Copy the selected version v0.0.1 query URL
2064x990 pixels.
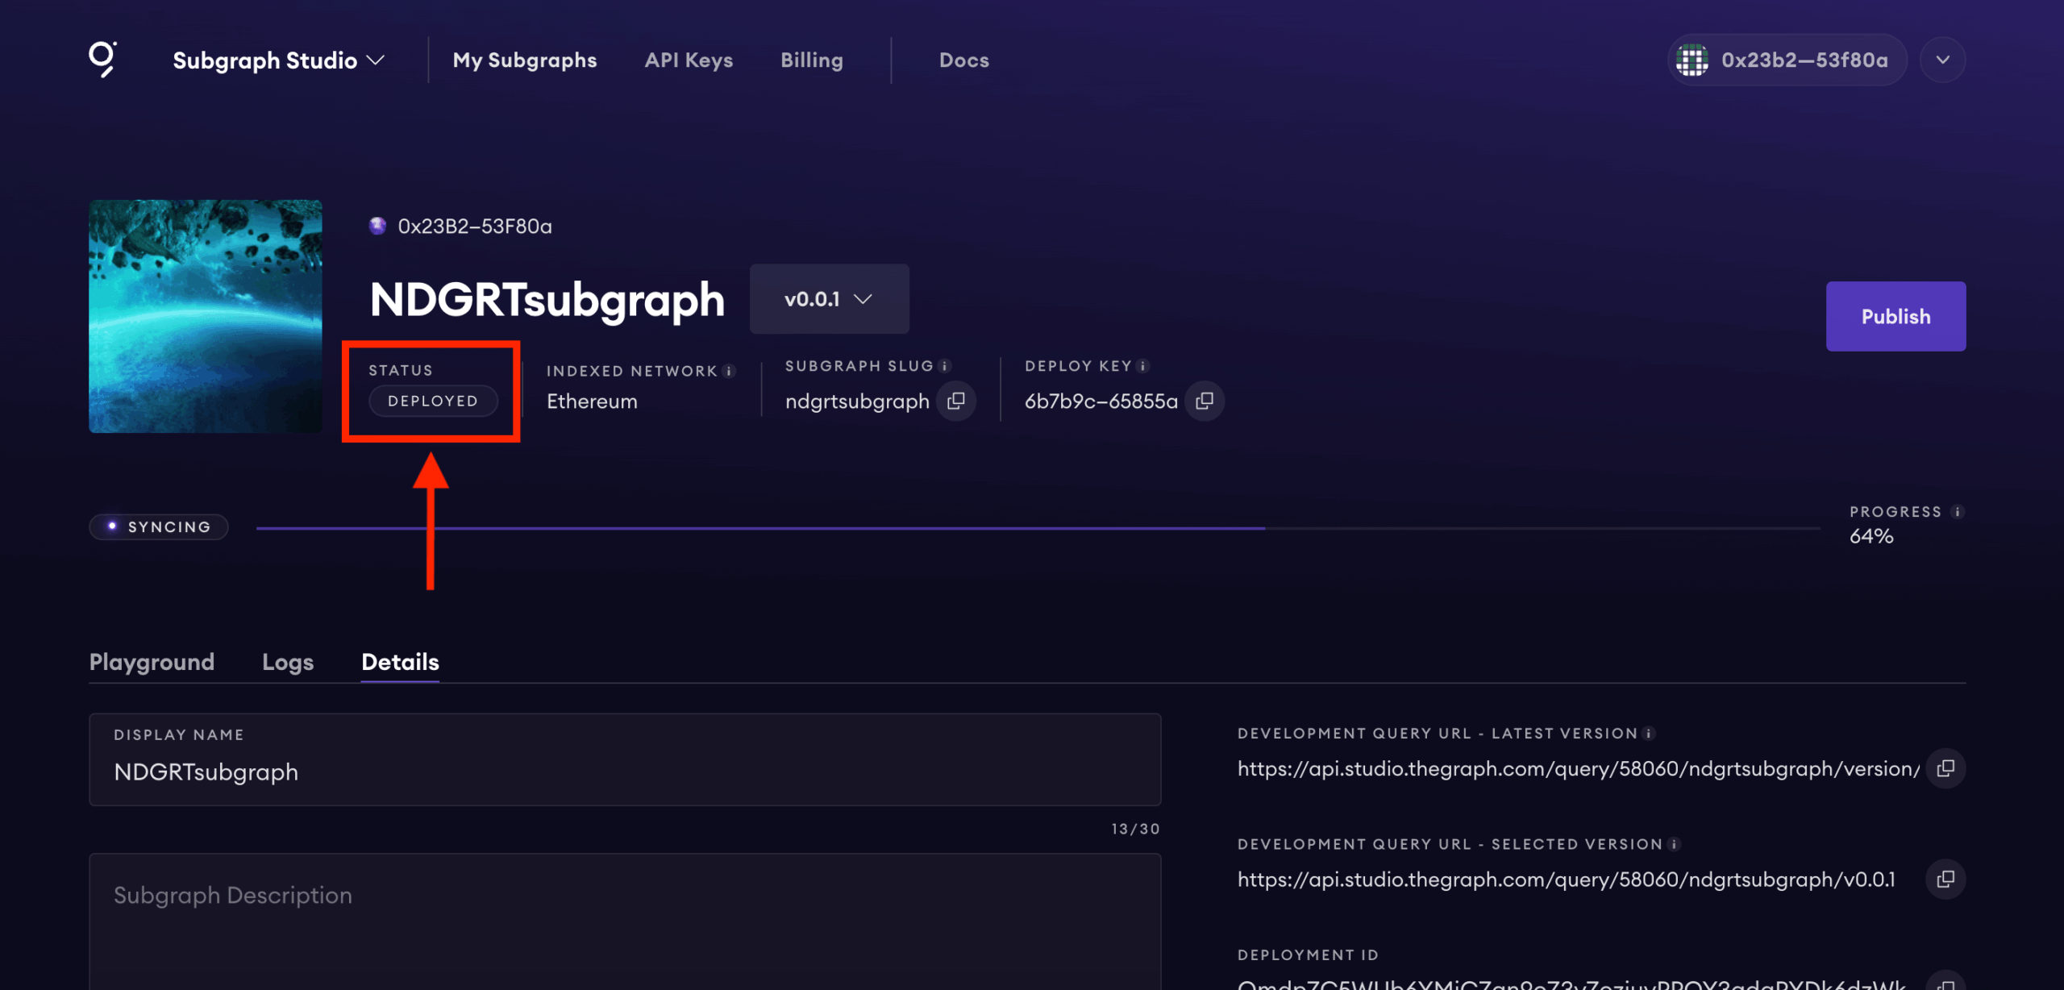1945,879
